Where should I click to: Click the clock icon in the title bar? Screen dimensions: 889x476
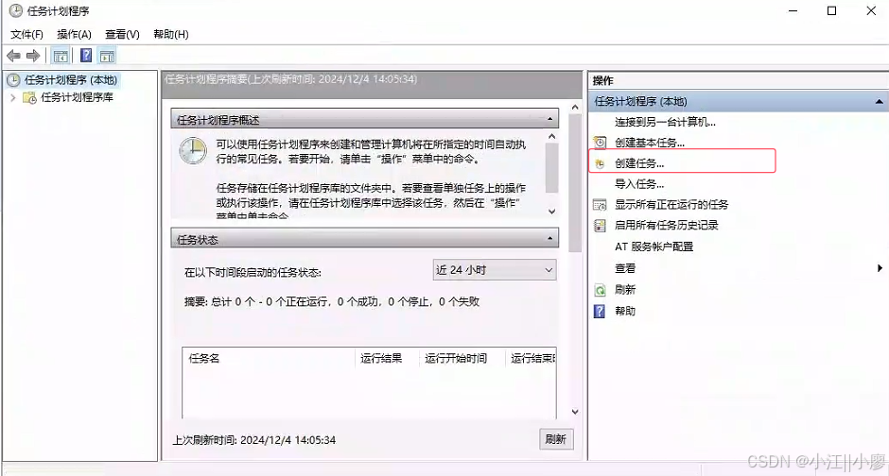(15, 10)
